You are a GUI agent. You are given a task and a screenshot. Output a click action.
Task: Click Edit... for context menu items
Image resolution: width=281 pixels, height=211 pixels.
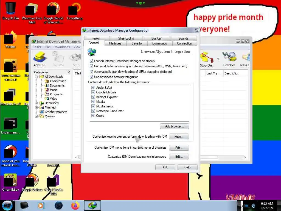point(179,148)
